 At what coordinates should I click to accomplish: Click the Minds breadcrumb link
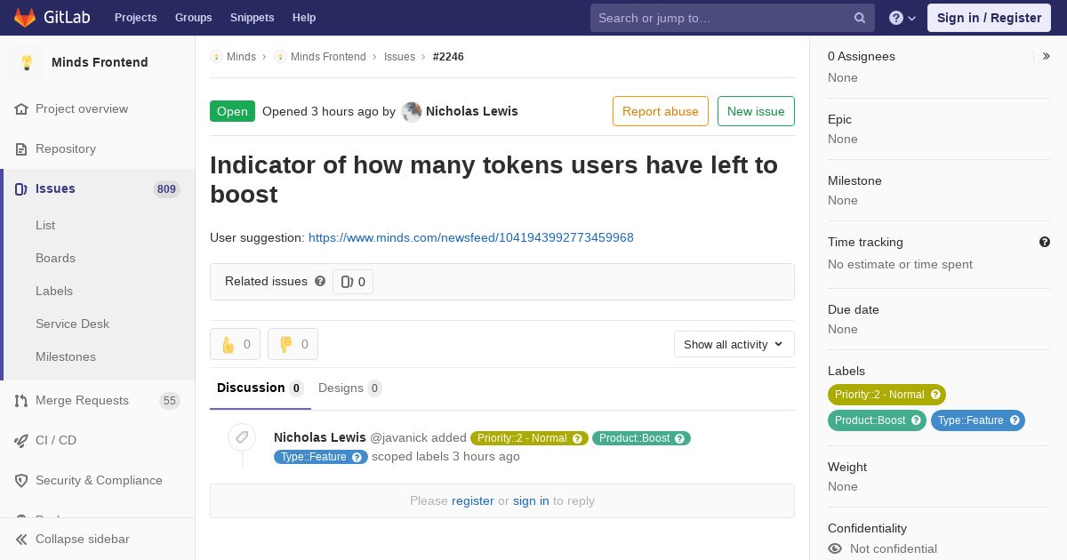[241, 56]
